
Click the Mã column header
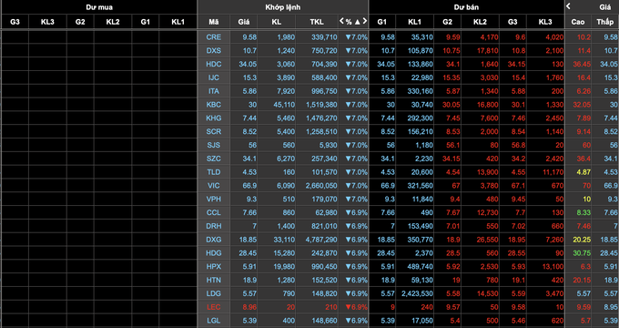click(214, 22)
